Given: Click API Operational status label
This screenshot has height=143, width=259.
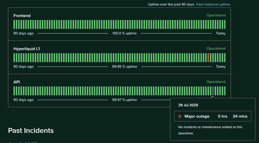Looking at the screenshot, I should [x=216, y=82].
